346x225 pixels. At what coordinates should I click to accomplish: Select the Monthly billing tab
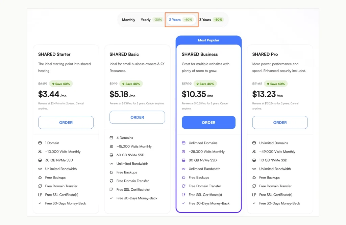click(128, 20)
